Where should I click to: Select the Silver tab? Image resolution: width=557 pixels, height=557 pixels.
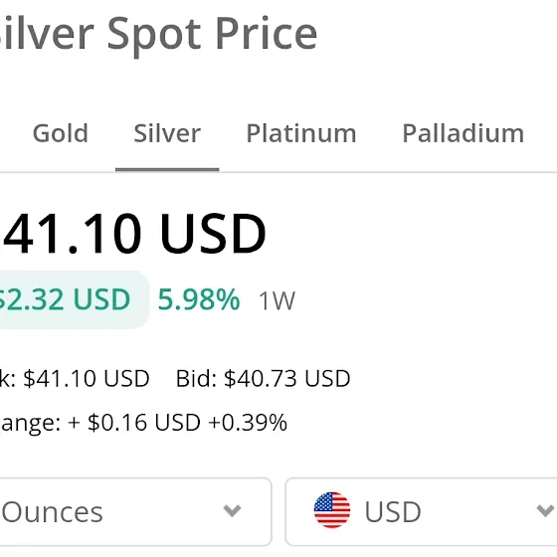click(x=167, y=133)
